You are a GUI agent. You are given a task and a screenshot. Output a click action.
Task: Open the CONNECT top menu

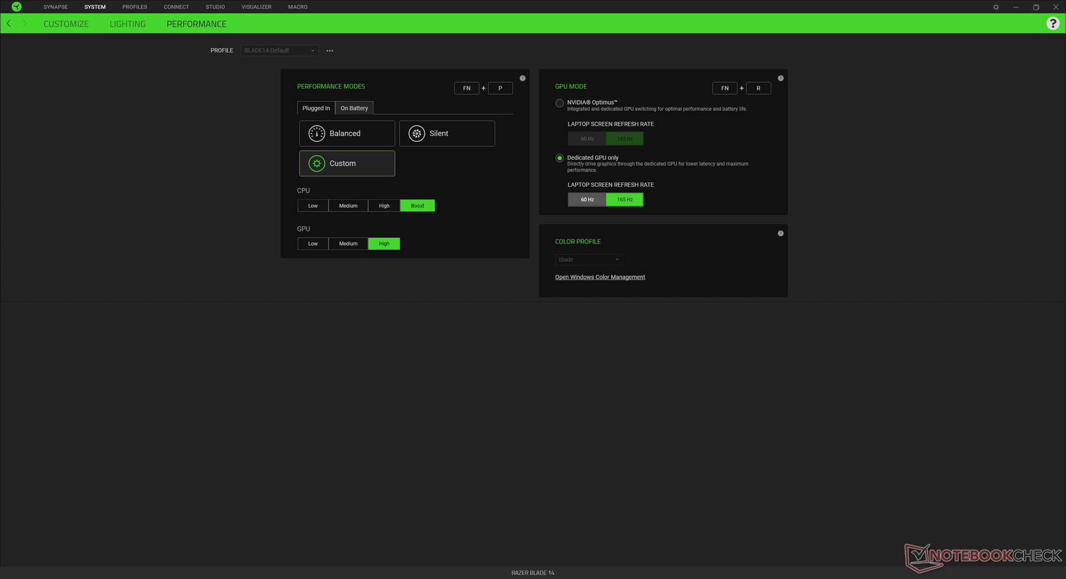point(177,7)
